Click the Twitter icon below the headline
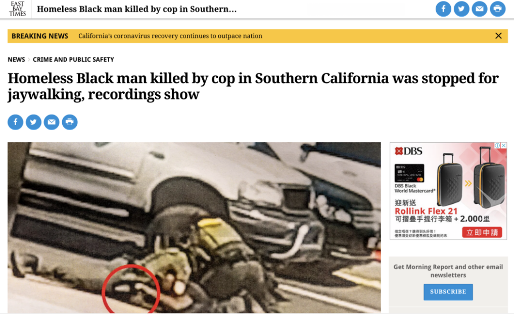514x314 pixels. tap(33, 122)
